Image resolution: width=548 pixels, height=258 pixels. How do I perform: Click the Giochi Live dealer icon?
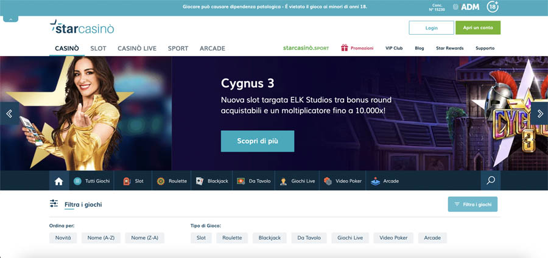[x=283, y=181]
